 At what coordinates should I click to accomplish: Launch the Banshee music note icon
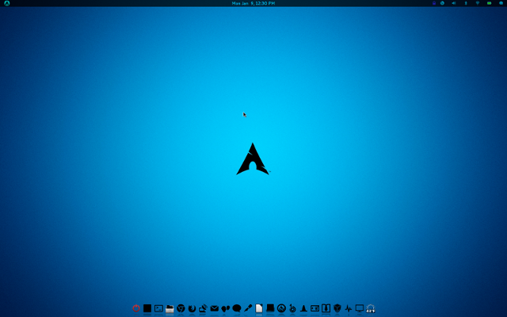click(292, 308)
